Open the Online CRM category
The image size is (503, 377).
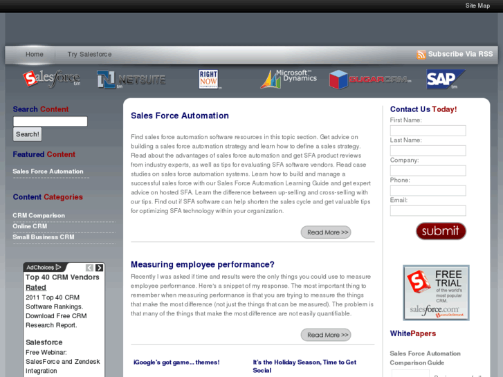(x=30, y=226)
